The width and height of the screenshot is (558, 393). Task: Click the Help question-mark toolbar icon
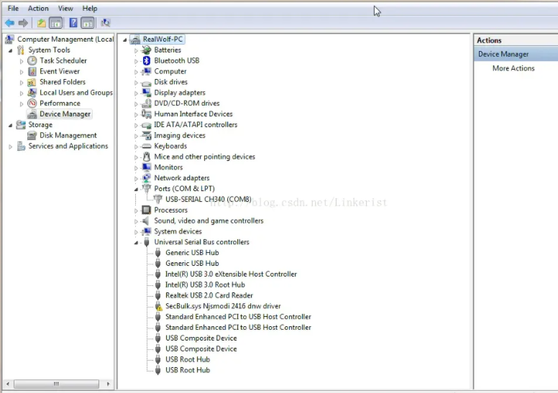click(x=73, y=23)
